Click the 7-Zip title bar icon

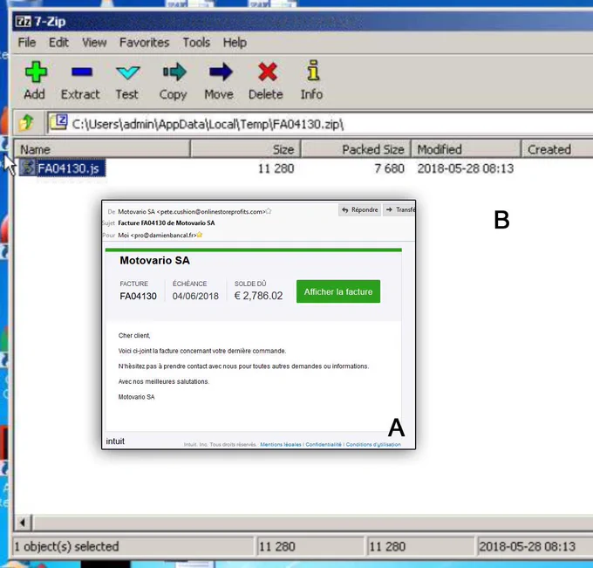pos(24,21)
